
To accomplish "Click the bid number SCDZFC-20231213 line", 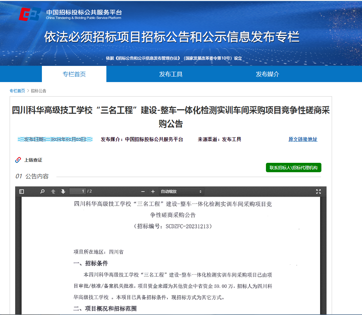I will pyautogui.click(x=173, y=226).
